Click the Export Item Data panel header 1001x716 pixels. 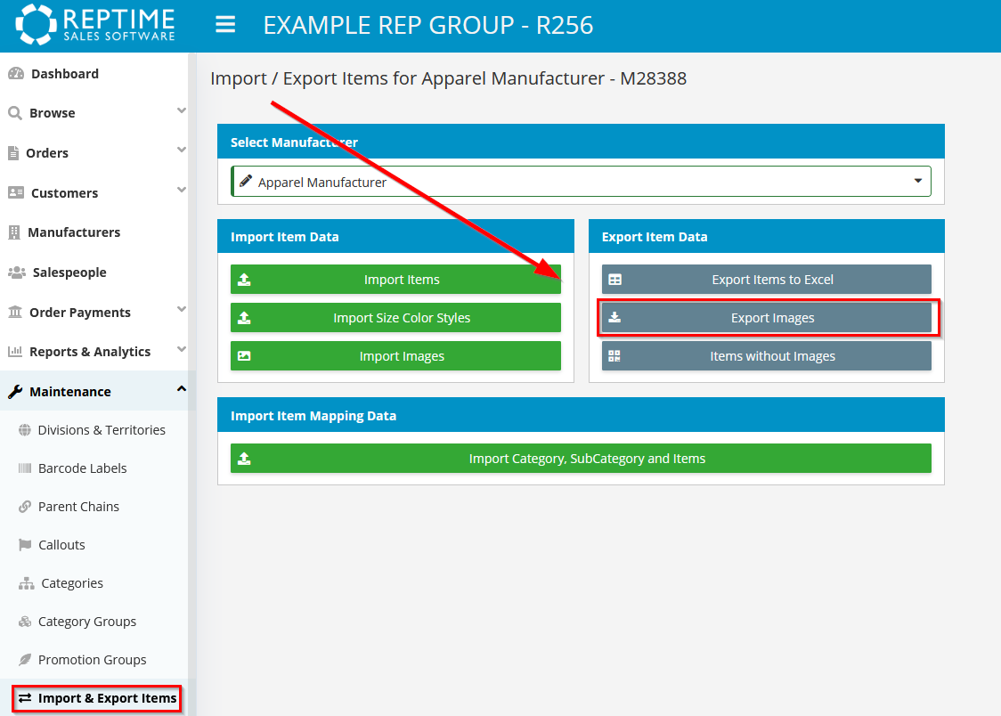pyautogui.click(x=767, y=237)
